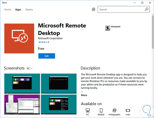The height and width of the screenshot is (118, 154).
Task: Open Microsoft Corporation publisher link
Action: [50, 38]
